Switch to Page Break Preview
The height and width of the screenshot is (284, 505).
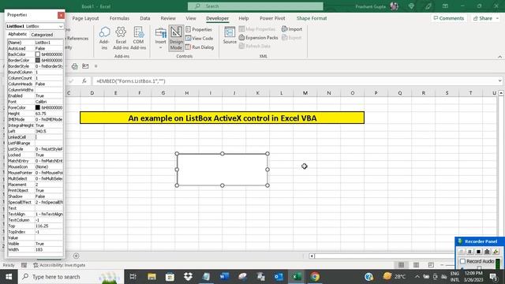pos(431,265)
